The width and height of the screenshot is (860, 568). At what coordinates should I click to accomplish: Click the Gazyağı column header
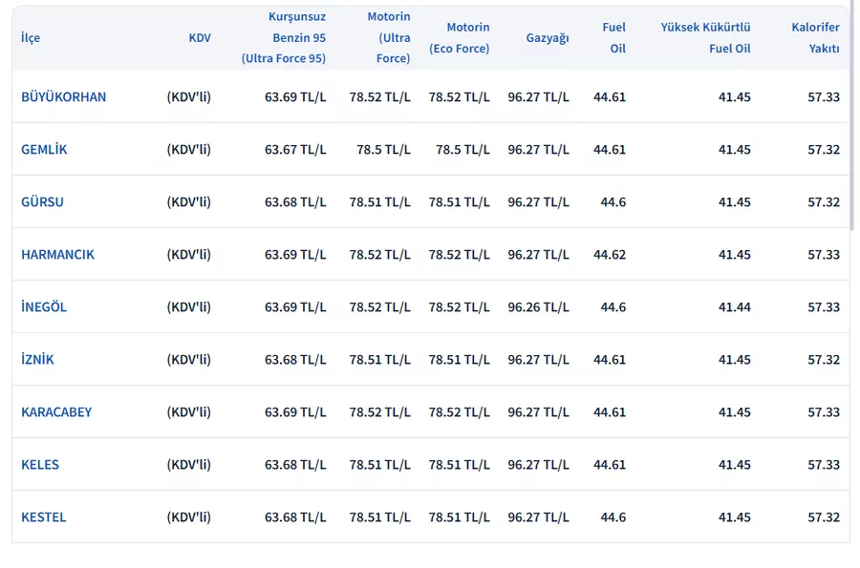[x=547, y=38]
